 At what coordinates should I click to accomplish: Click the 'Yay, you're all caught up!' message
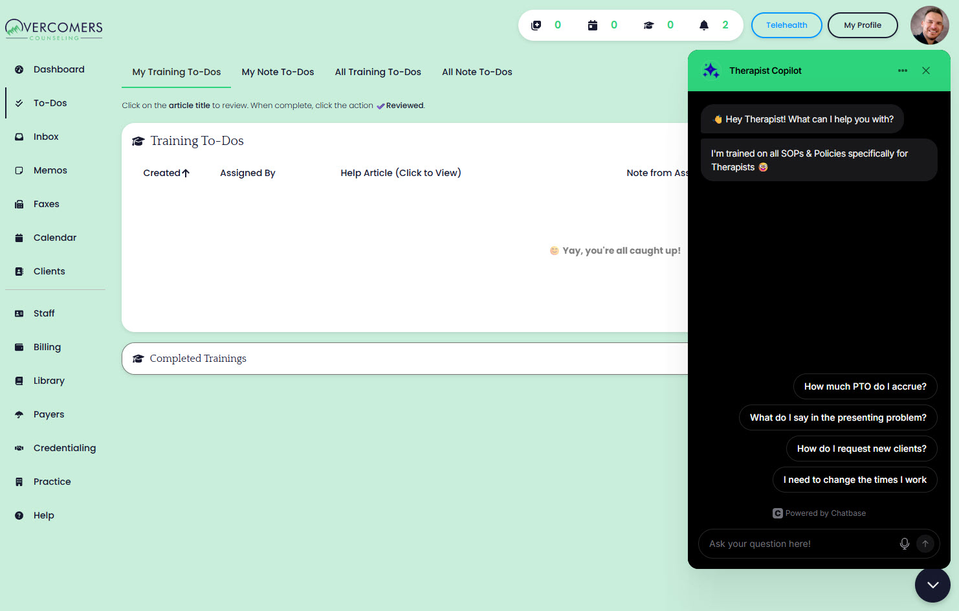[x=615, y=250]
